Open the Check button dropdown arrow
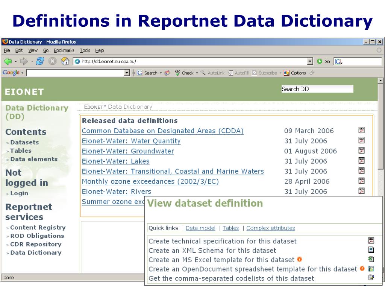 (x=197, y=73)
